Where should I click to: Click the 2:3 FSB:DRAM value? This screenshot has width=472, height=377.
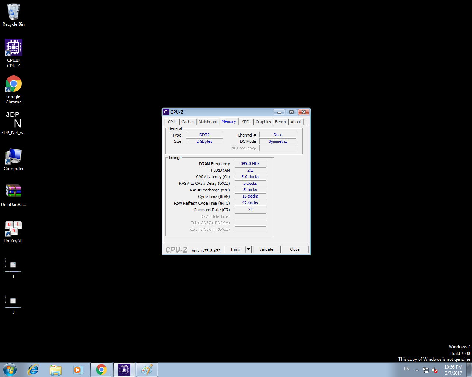[250, 170]
